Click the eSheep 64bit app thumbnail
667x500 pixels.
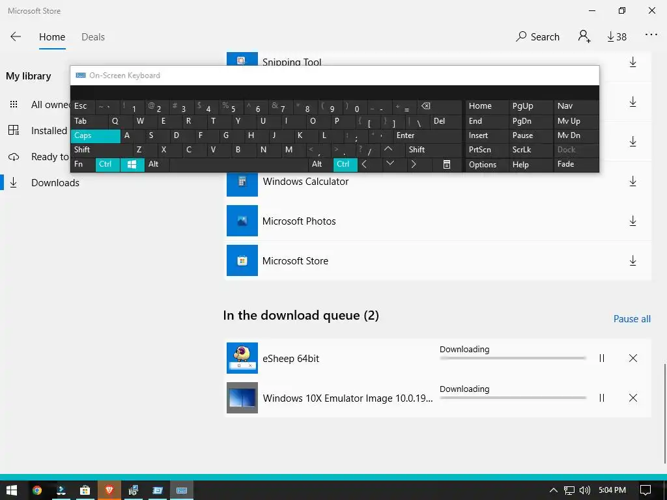coord(242,358)
